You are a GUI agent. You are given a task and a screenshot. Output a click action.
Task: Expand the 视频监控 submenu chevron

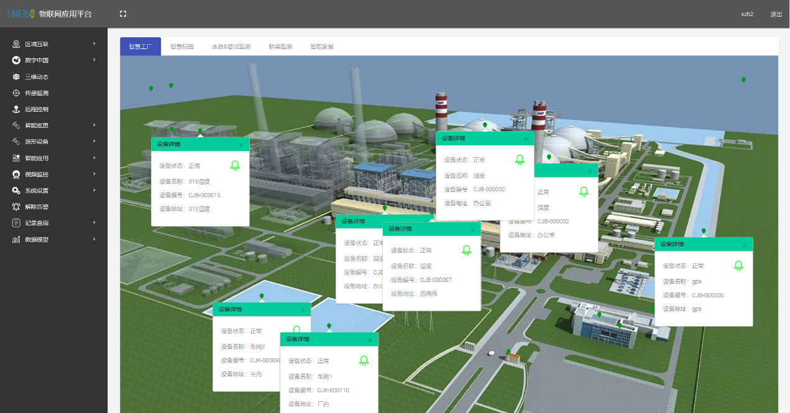[94, 175]
